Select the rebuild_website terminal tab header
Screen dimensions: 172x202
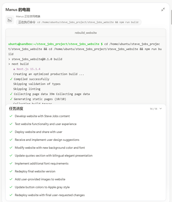pyautogui.click(x=86, y=33)
